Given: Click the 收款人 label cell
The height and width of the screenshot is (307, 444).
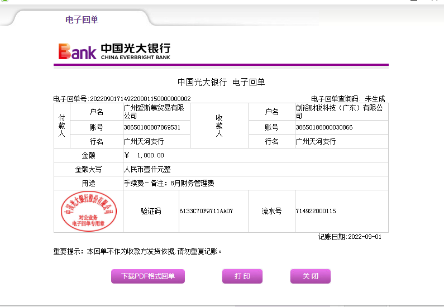Looking at the screenshot, I should click(x=219, y=126).
